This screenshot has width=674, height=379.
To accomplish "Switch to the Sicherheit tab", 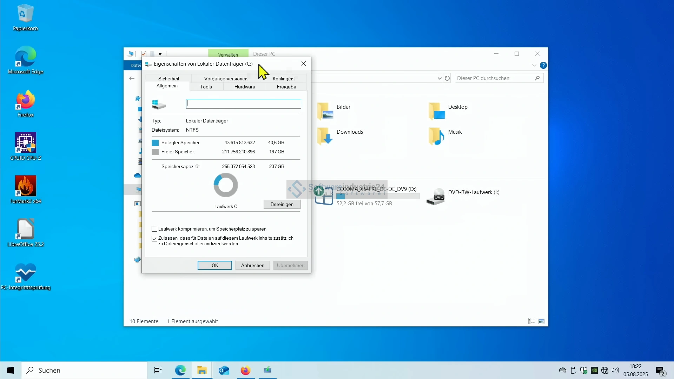I will pos(168,79).
